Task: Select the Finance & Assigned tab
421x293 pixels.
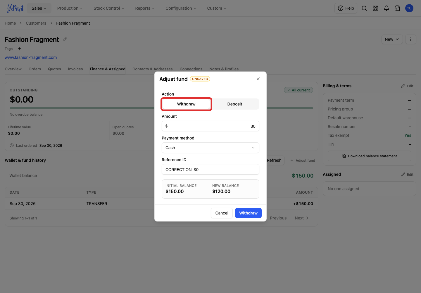Action: (x=108, y=69)
